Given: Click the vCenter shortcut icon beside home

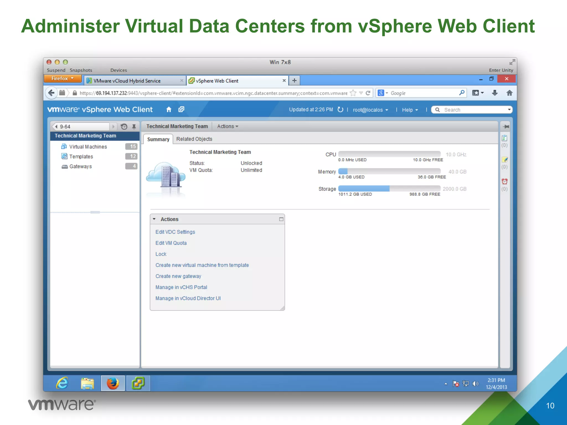Looking at the screenshot, I should pyautogui.click(x=181, y=110).
